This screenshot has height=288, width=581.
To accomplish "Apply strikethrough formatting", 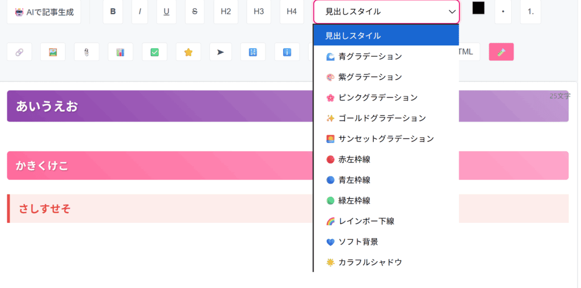I will pyautogui.click(x=195, y=11).
